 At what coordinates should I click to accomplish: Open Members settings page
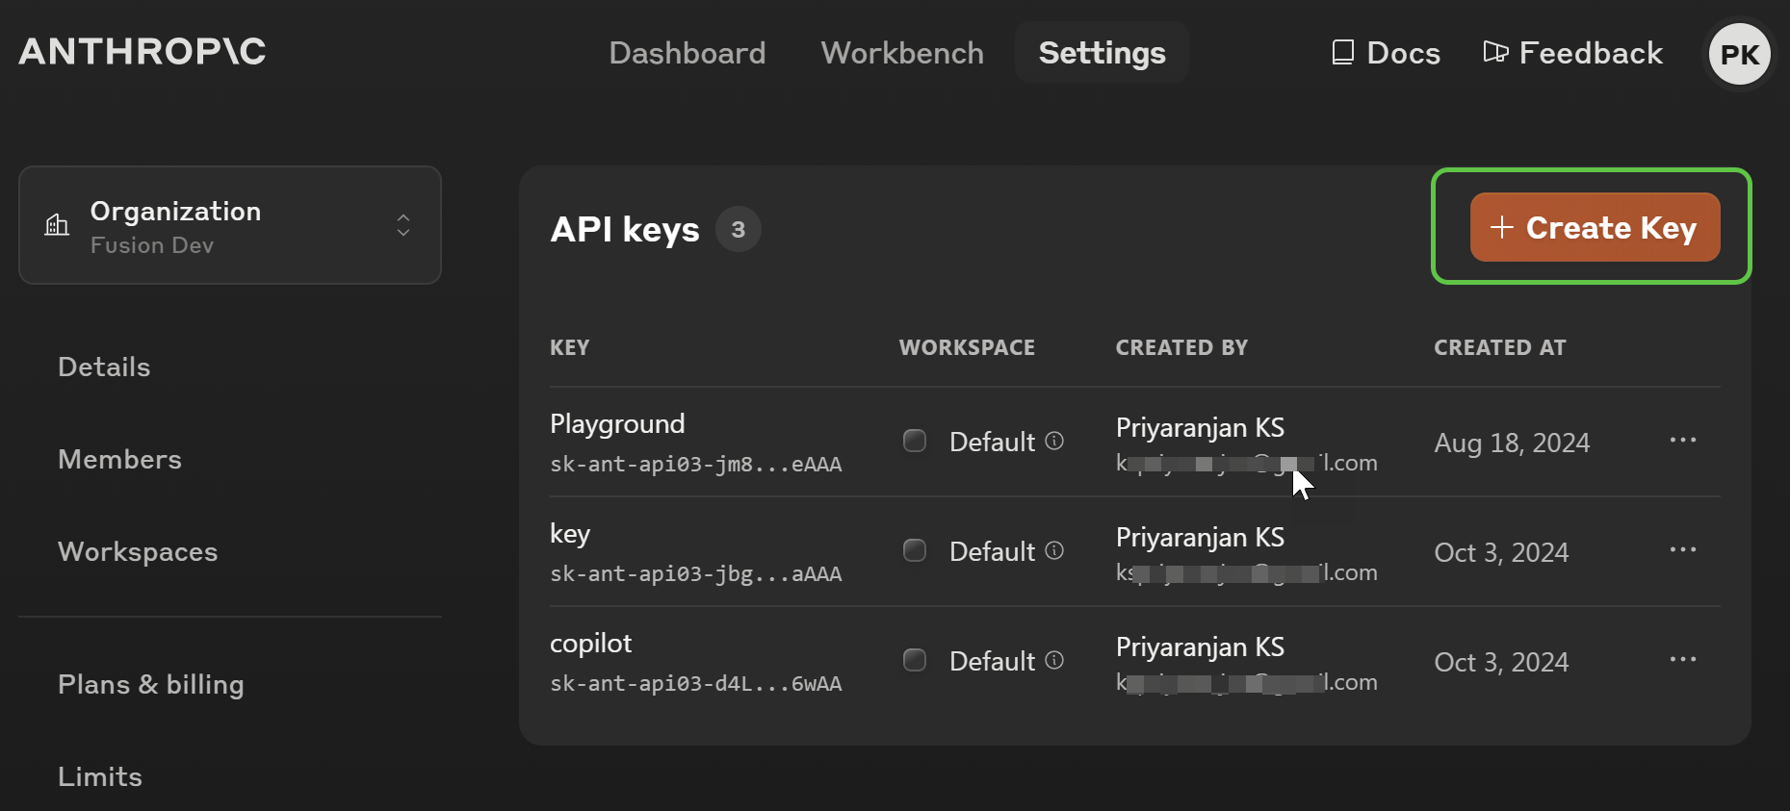[119, 459]
